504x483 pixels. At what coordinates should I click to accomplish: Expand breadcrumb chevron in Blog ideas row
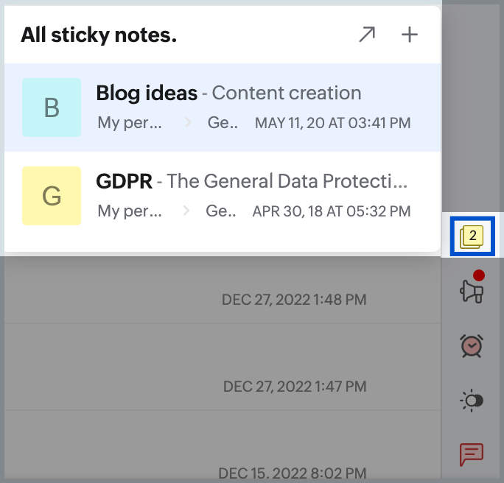(188, 123)
